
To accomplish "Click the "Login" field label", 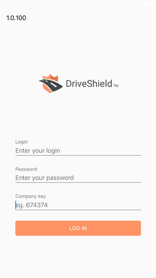I will point(22,142).
